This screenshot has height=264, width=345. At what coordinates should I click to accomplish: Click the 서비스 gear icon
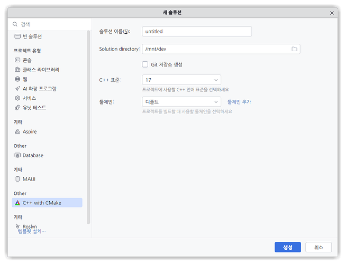(17, 98)
